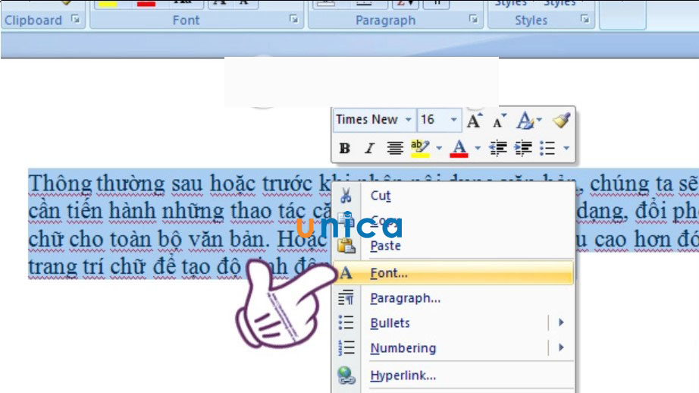
Task: Open Hyperlink... from the context menu
Action: [x=403, y=375]
